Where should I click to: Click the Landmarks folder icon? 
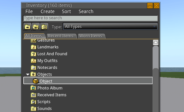click(x=33, y=47)
